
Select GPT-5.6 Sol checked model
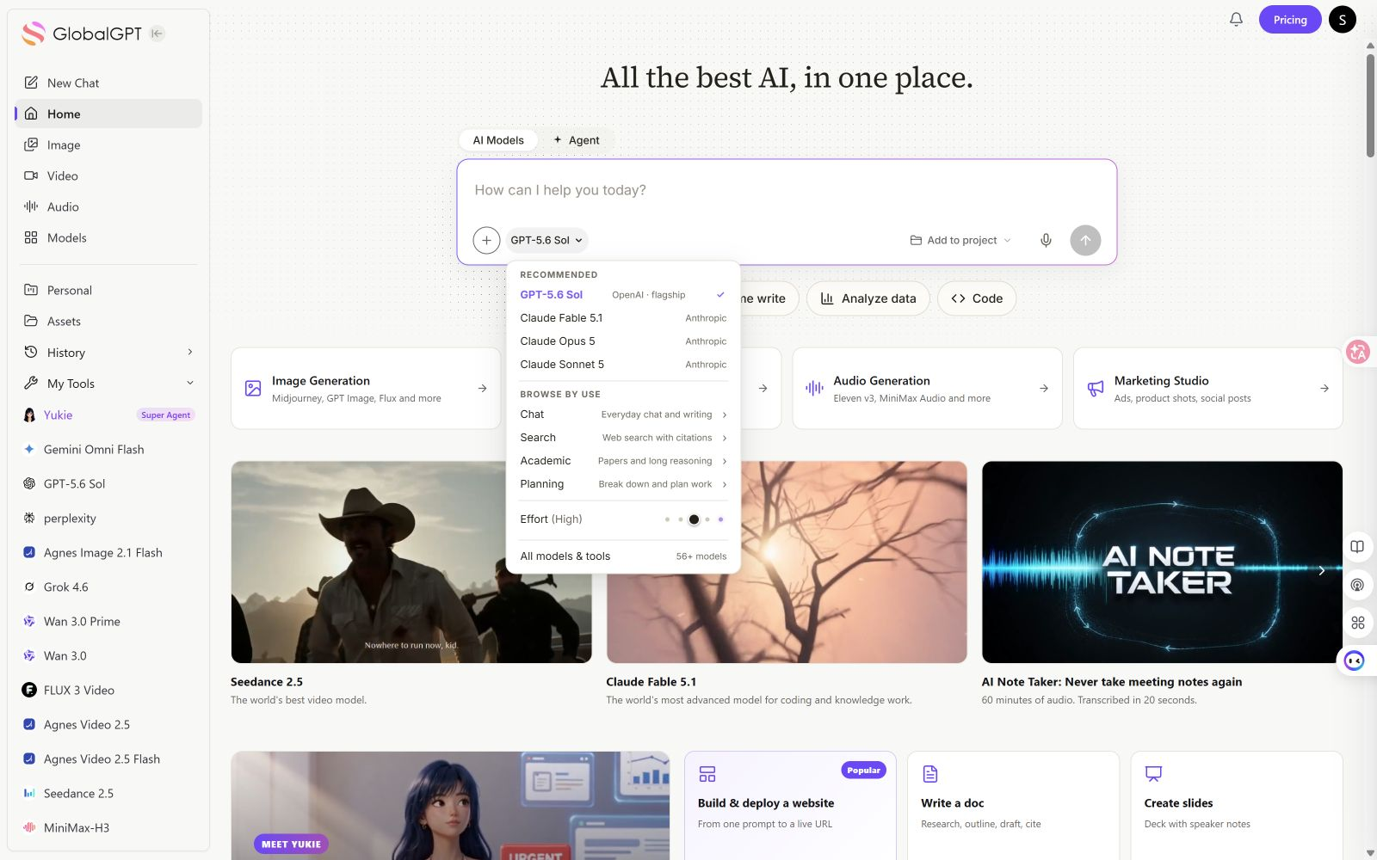click(x=623, y=294)
